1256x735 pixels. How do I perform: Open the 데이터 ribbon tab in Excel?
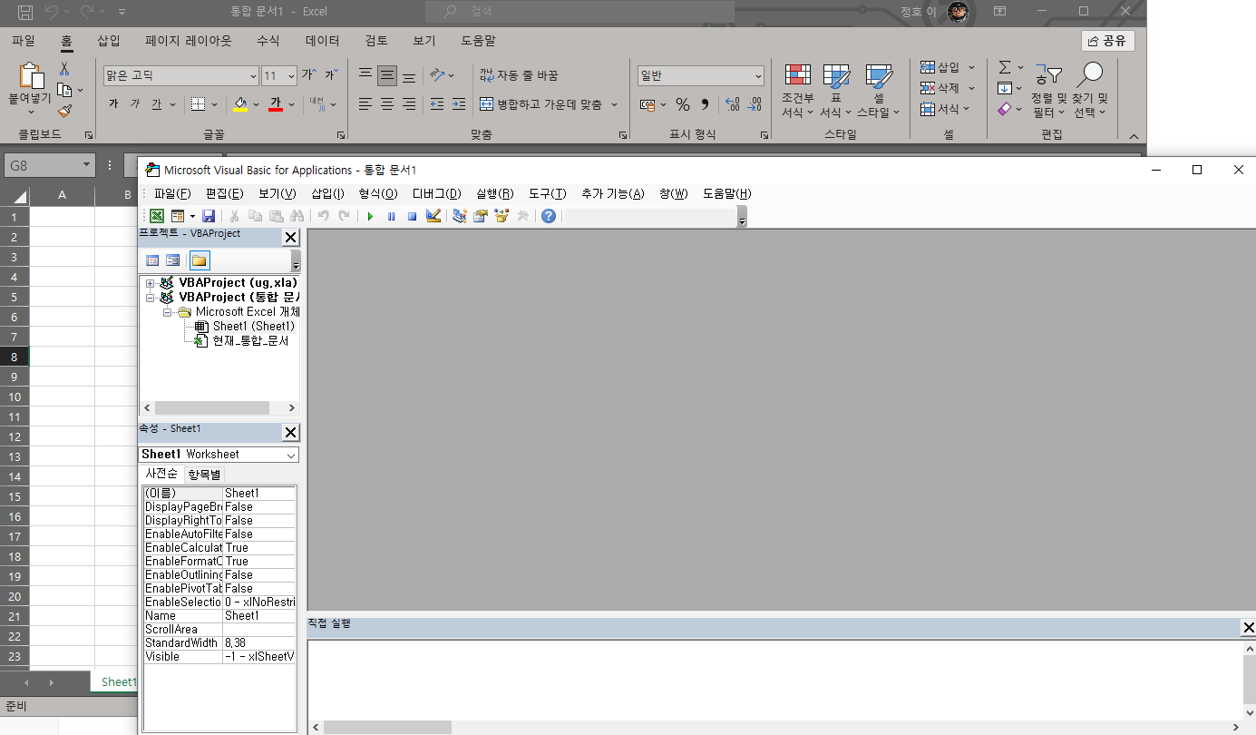tap(322, 41)
